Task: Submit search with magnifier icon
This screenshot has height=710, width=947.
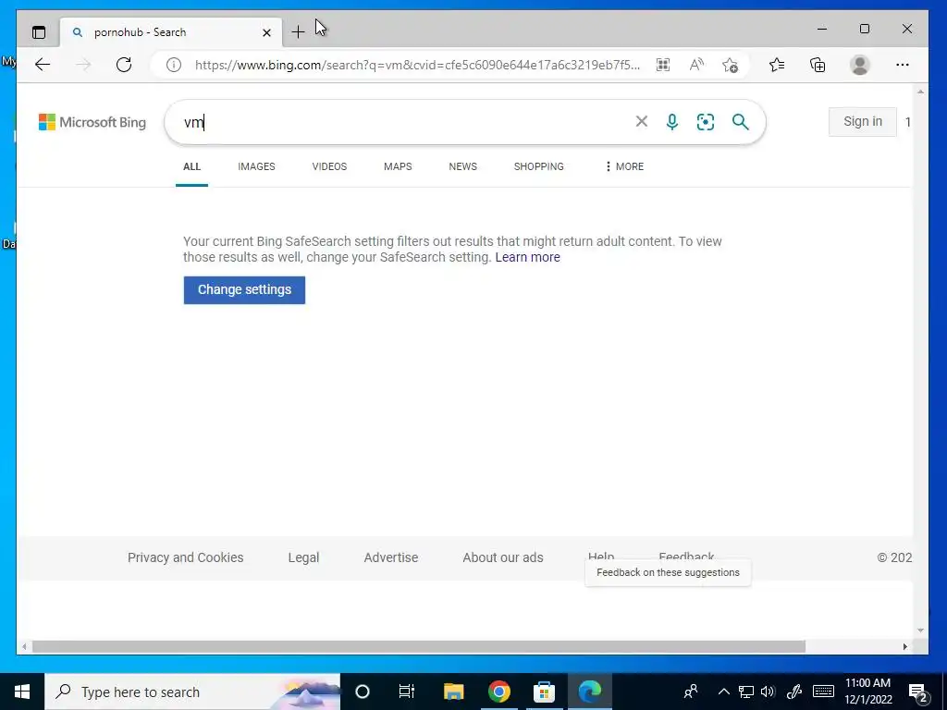Action: 741,122
